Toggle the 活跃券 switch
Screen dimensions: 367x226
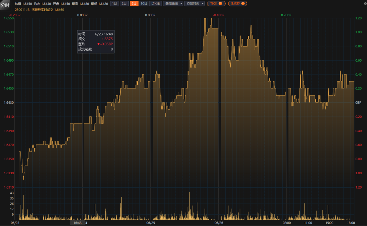[238, 3]
